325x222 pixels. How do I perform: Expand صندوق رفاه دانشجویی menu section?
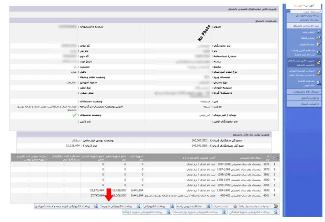point(304,92)
